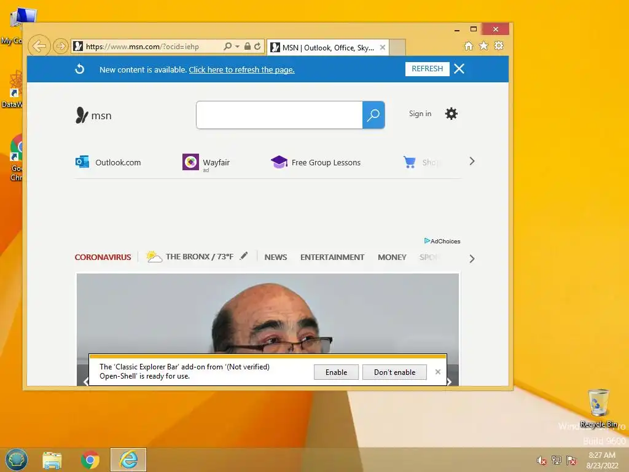
Task: View the security lock icon in address bar
Action: [x=248, y=46]
